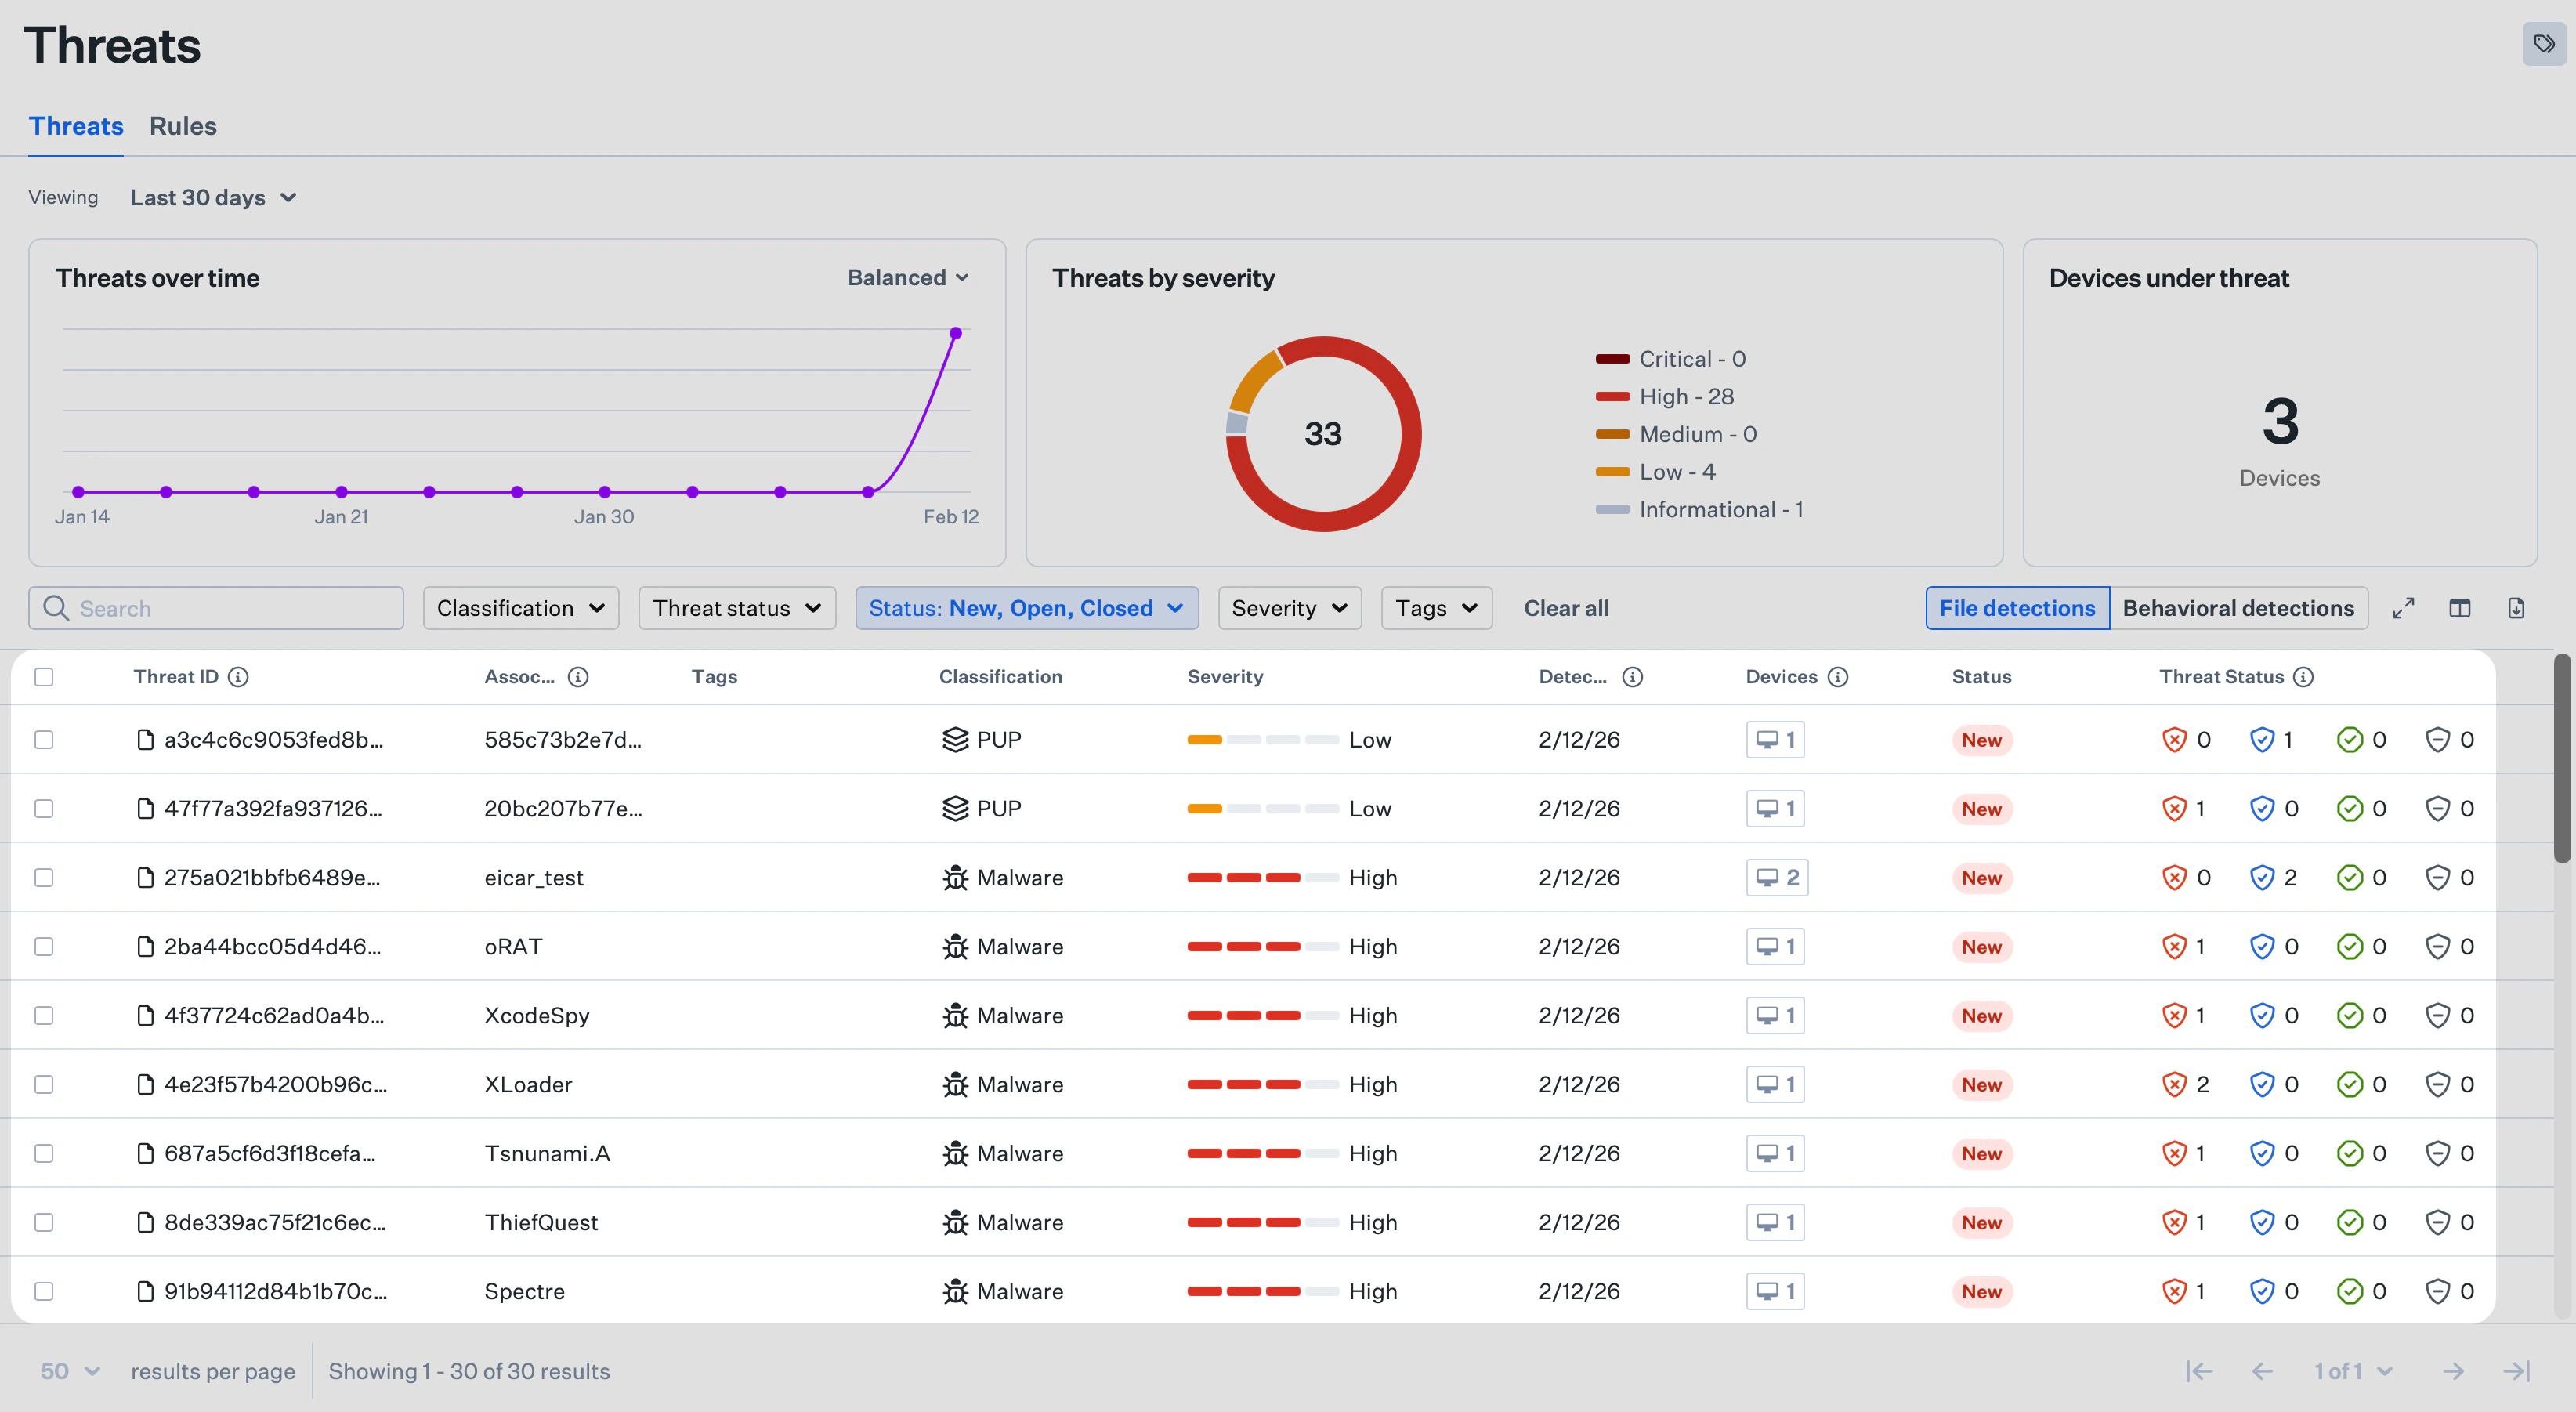Image resolution: width=2576 pixels, height=1412 pixels.
Task: Check the select-all checkbox in the table header
Action: 43,677
